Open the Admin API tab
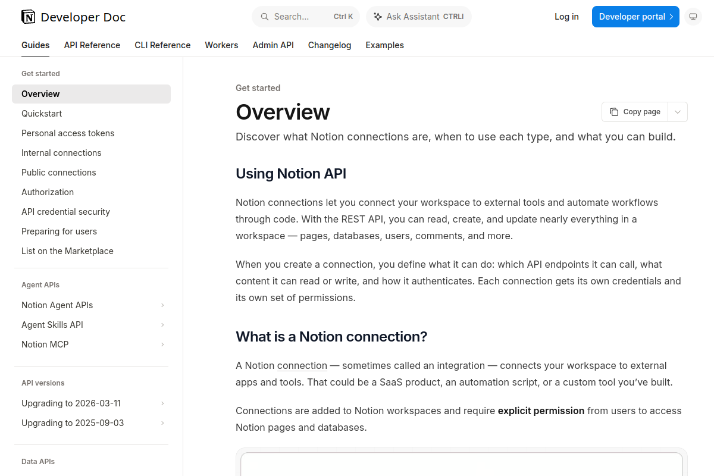 click(273, 45)
